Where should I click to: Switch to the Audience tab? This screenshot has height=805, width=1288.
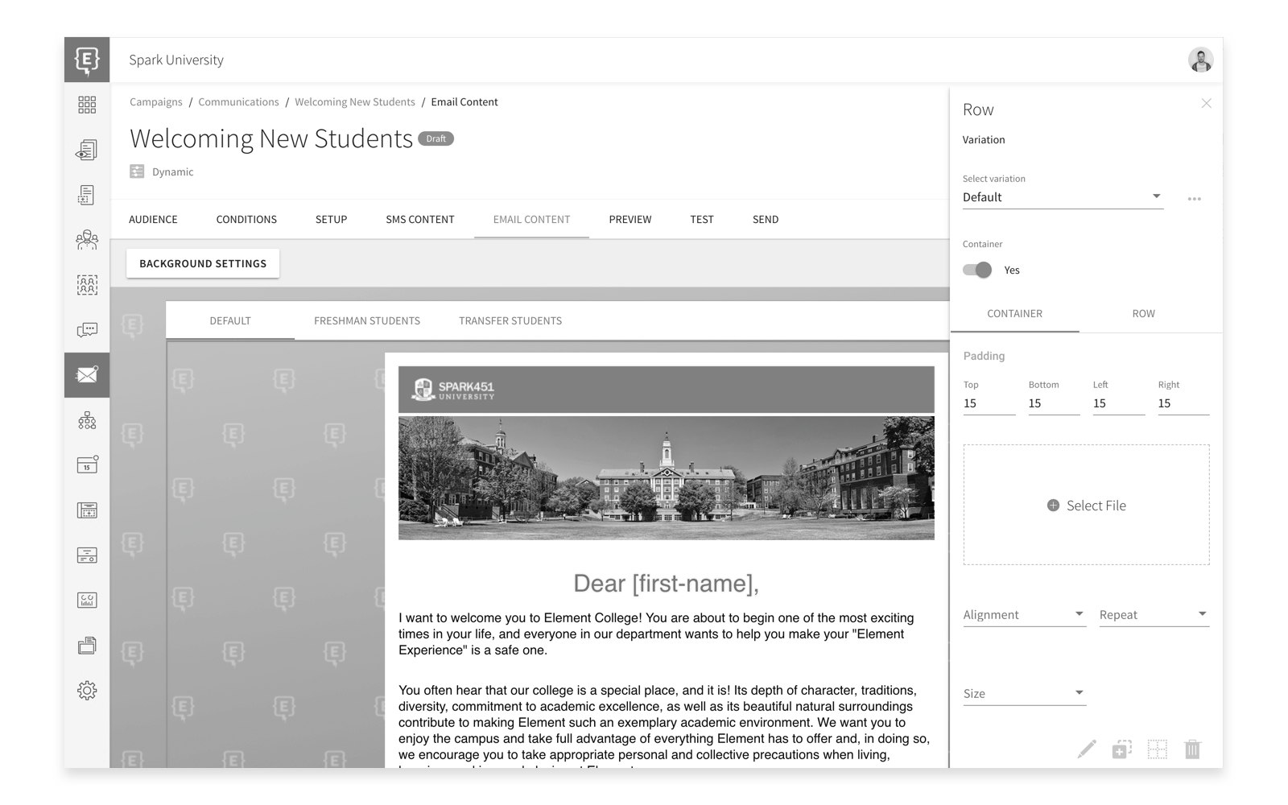coord(153,219)
